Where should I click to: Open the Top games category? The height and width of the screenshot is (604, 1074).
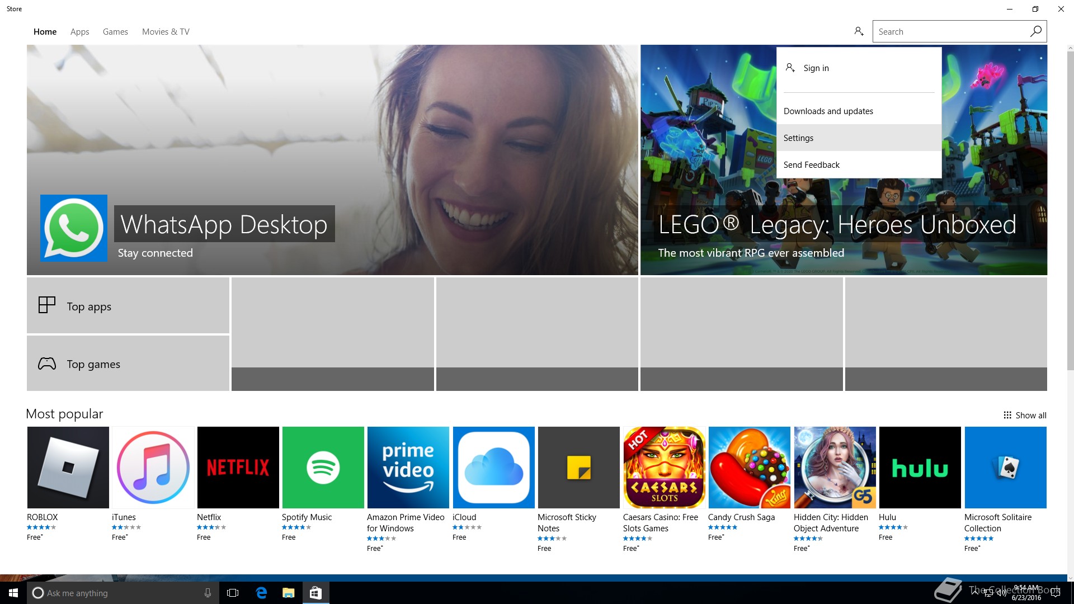tap(128, 363)
